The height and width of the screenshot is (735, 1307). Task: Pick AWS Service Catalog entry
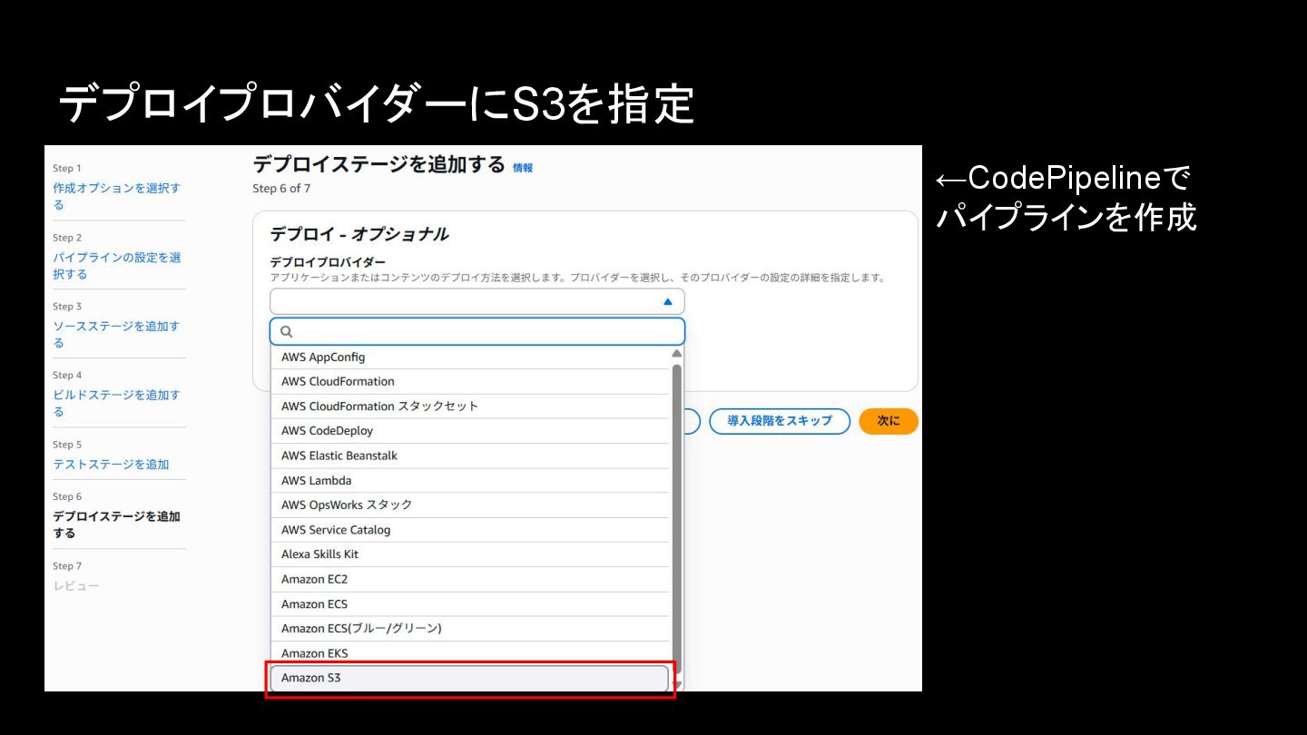point(470,530)
